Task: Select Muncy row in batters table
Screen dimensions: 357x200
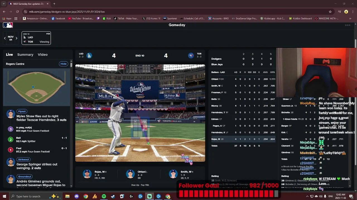Action: click(243, 106)
